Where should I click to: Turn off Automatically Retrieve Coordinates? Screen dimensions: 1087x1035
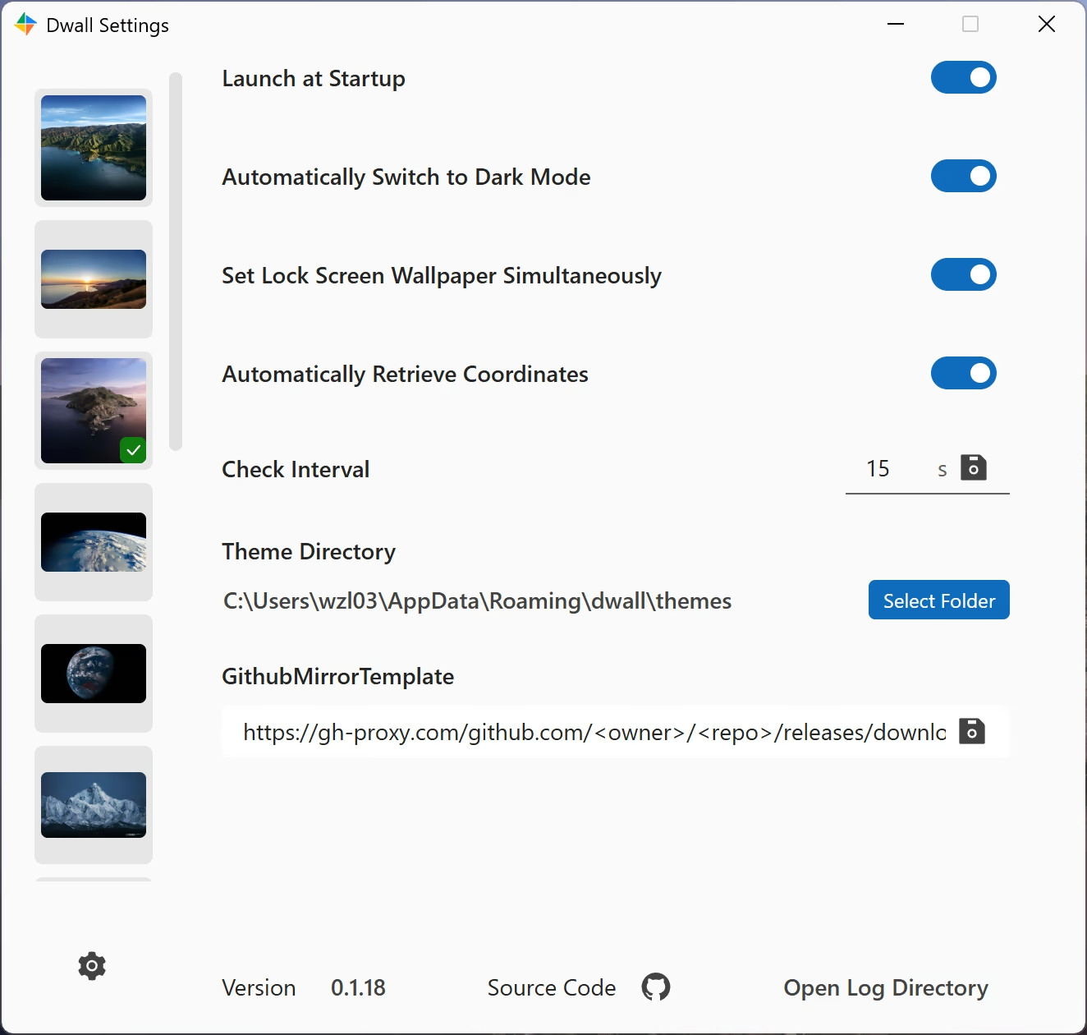tap(963, 374)
